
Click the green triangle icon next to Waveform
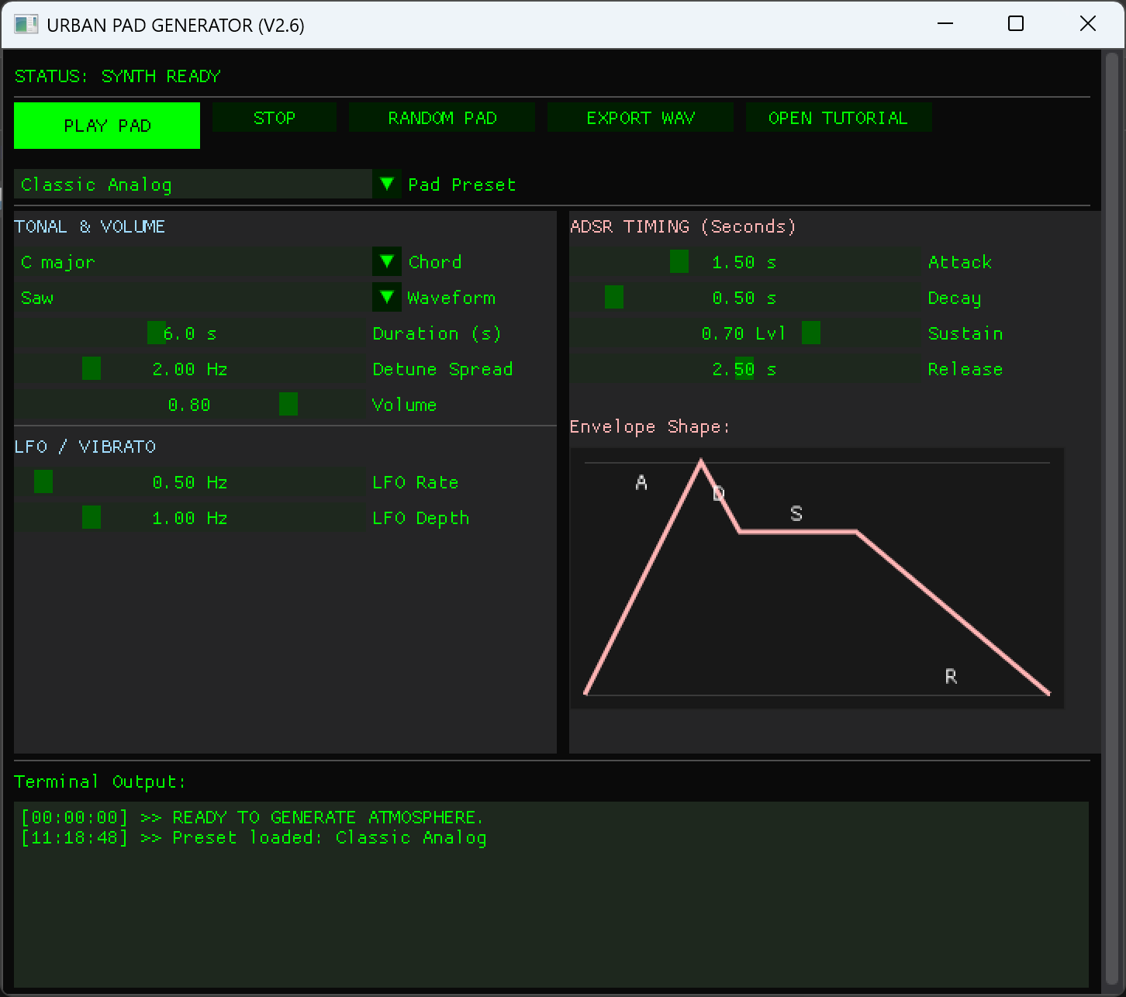[x=386, y=297]
